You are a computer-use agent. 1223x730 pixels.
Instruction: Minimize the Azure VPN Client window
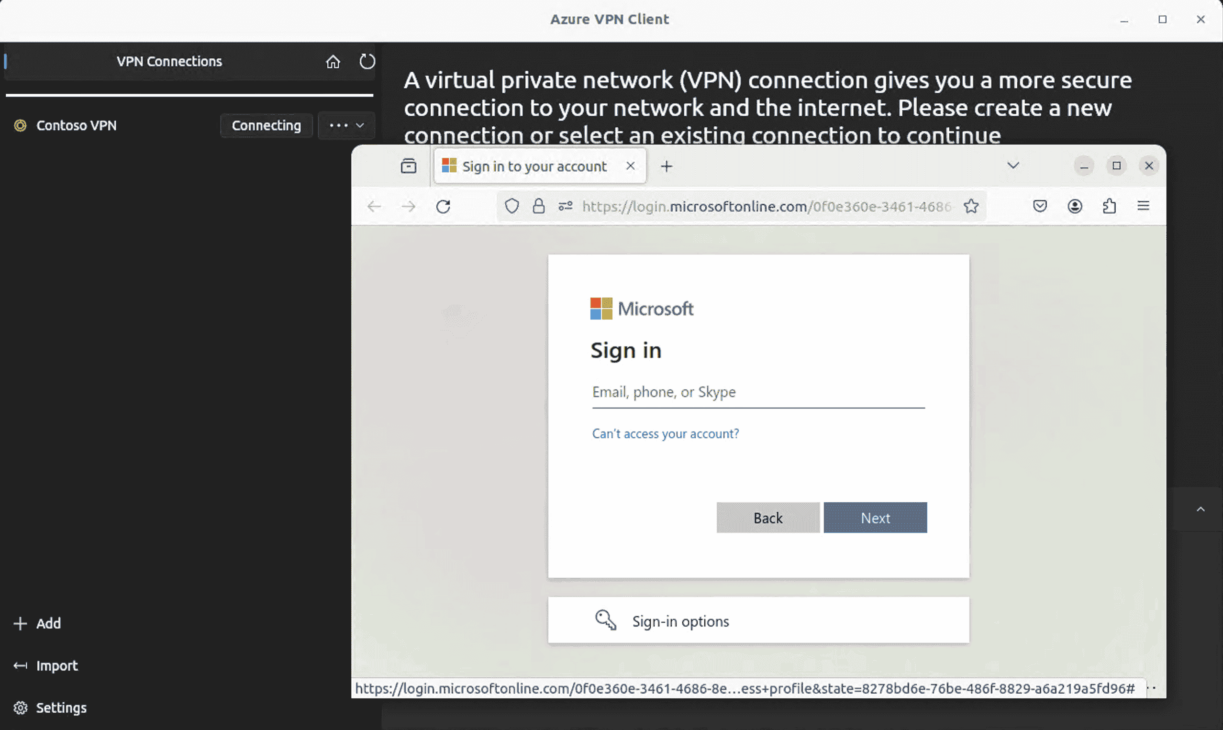[1124, 20]
